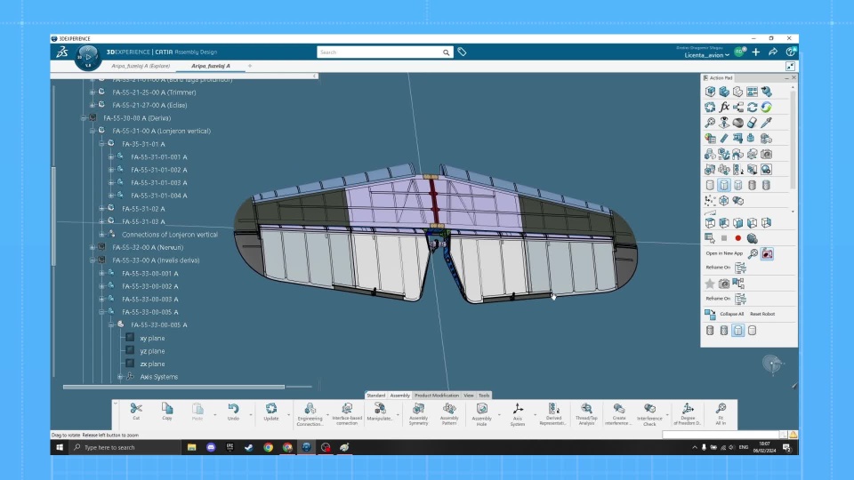Open the Tools toolbar tab
Screen dimensions: 854x480
[484, 396]
